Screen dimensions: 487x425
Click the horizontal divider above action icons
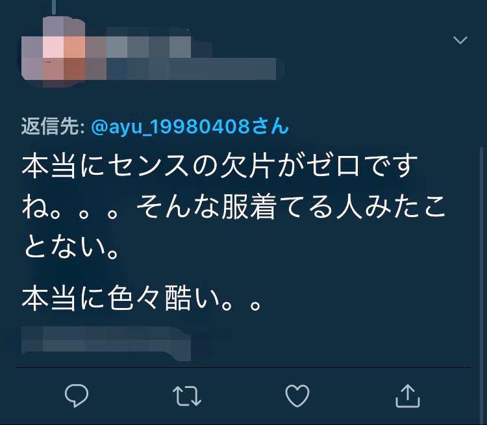[243, 367]
